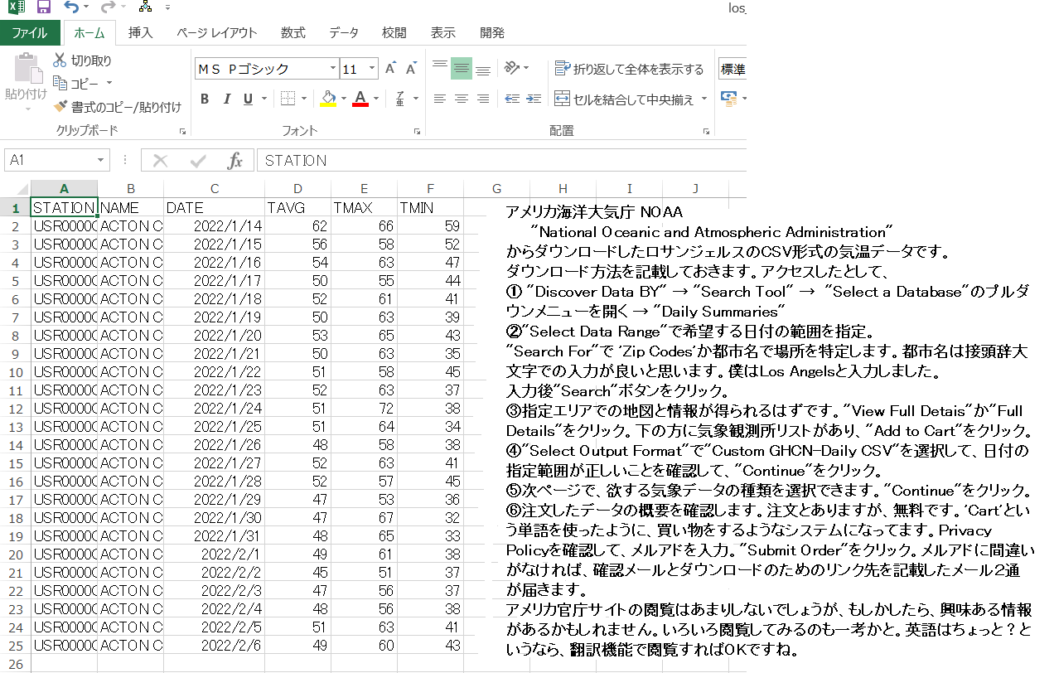Click the decrease indent icon
This screenshot has width=1054, height=673.
[511, 99]
